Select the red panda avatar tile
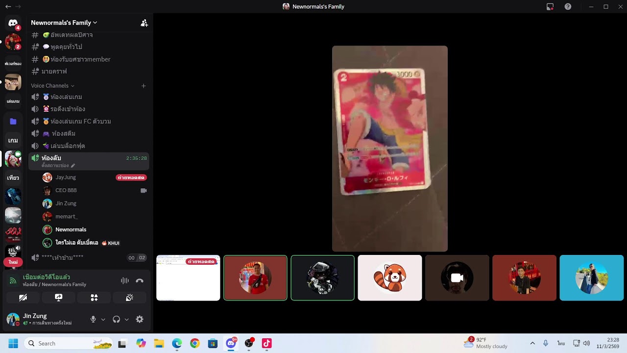The width and height of the screenshot is (627, 353). 390,278
